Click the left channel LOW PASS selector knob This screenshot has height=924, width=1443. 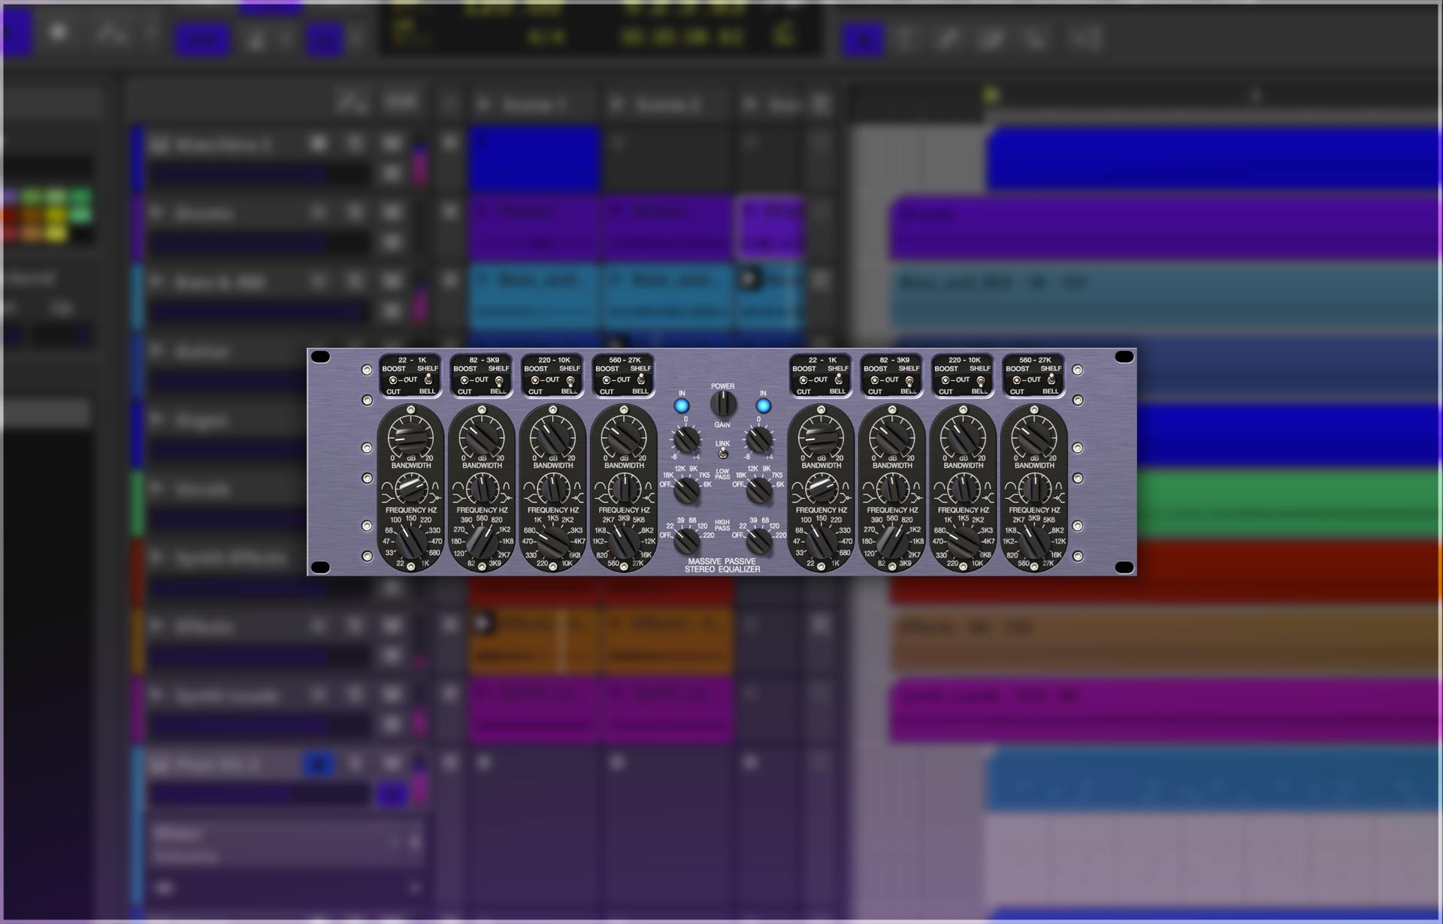point(686,491)
